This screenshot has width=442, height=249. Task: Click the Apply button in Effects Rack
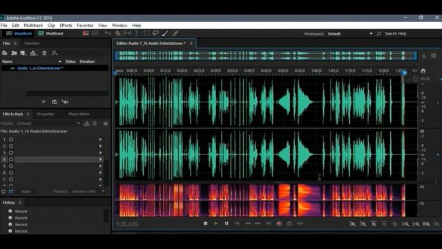click(26, 192)
